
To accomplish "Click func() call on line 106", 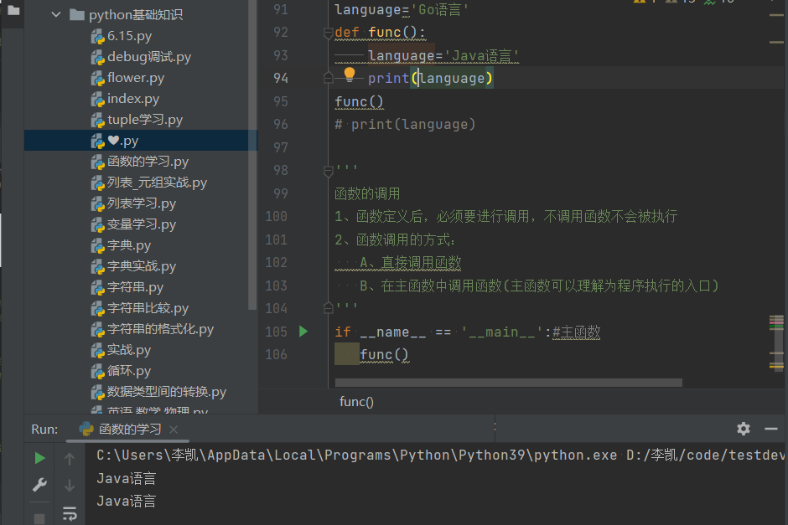I will click(385, 355).
